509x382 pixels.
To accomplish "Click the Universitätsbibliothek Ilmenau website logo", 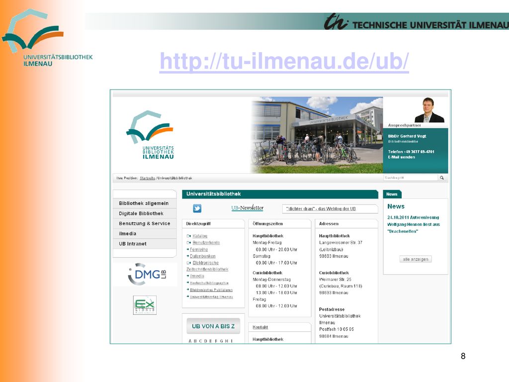I will (x=151, y=134).
